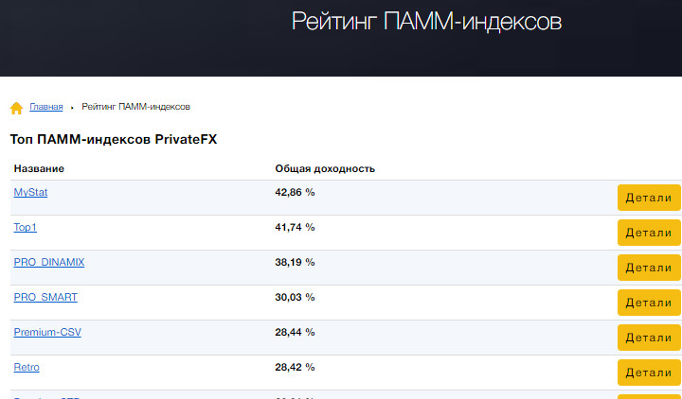Viewport: 682px width, 399px height.
Task: View details of Retro index
Action: (x=649, y=373)
